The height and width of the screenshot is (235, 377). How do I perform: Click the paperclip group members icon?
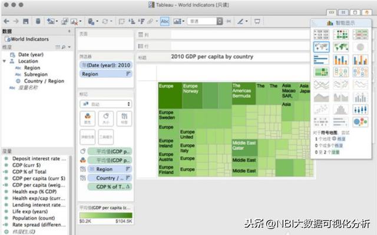click(150, 21)
